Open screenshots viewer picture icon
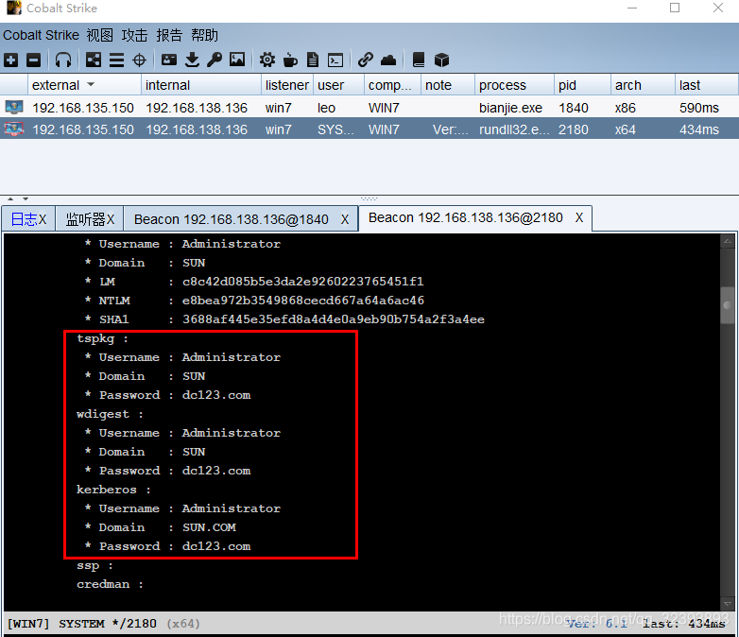The height and width of the screenshot is (637, 739). tap(237, 60)
